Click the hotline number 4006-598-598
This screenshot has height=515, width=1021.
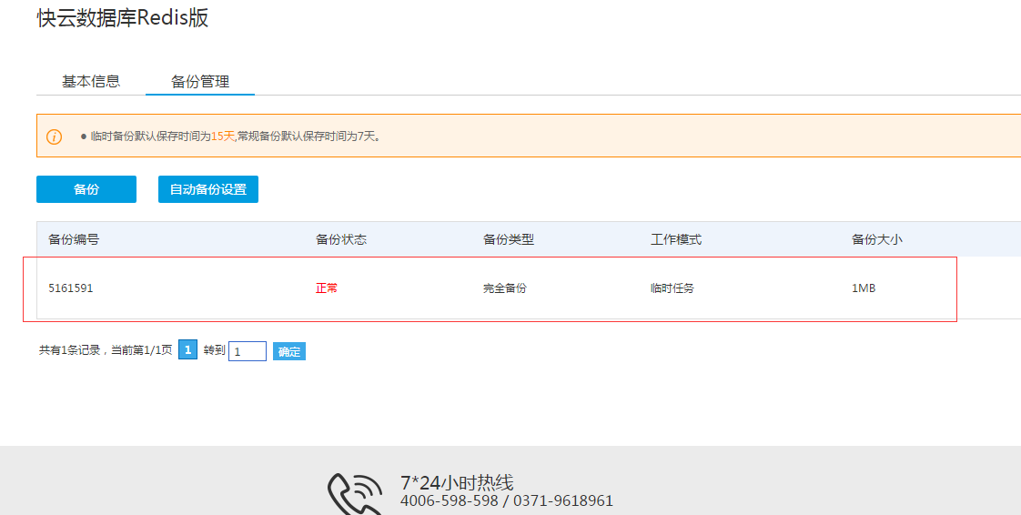point(450,501)
